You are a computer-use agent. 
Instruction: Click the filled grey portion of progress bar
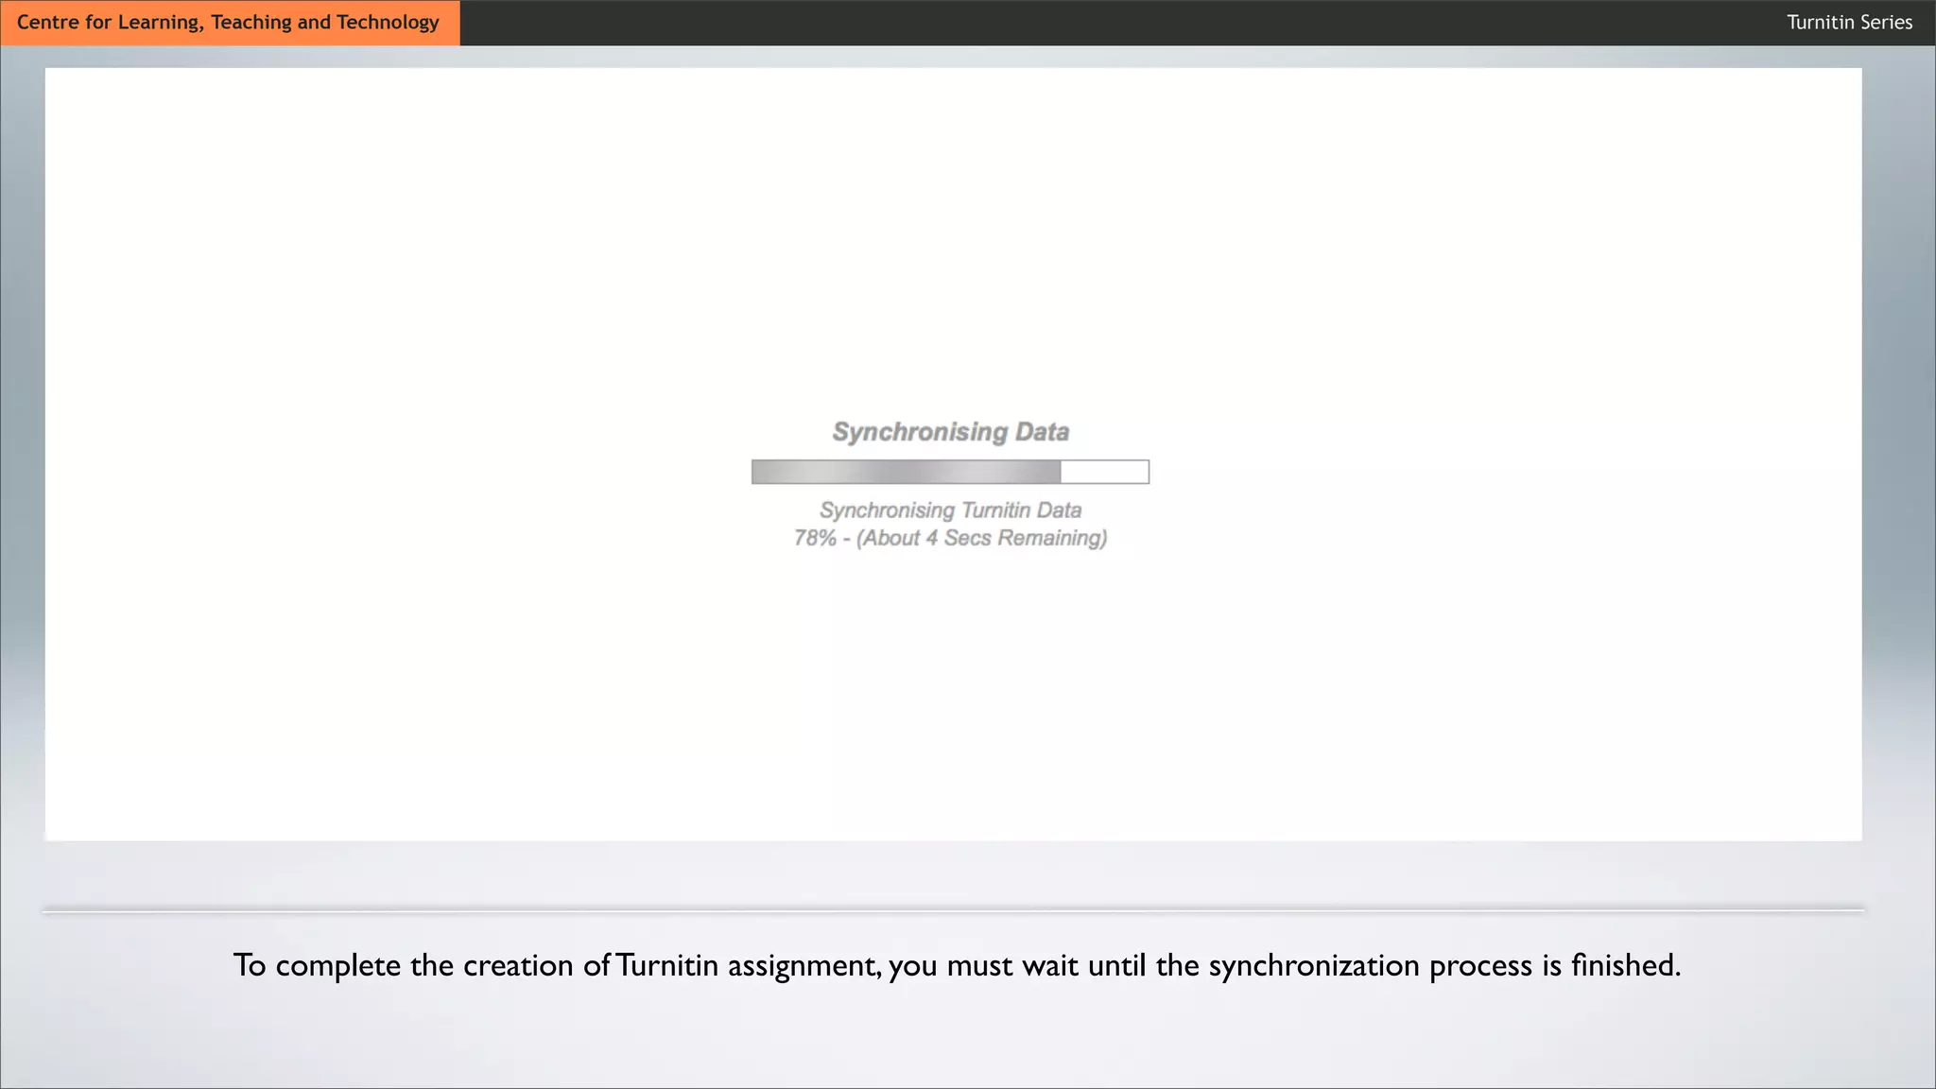point(905,472)
